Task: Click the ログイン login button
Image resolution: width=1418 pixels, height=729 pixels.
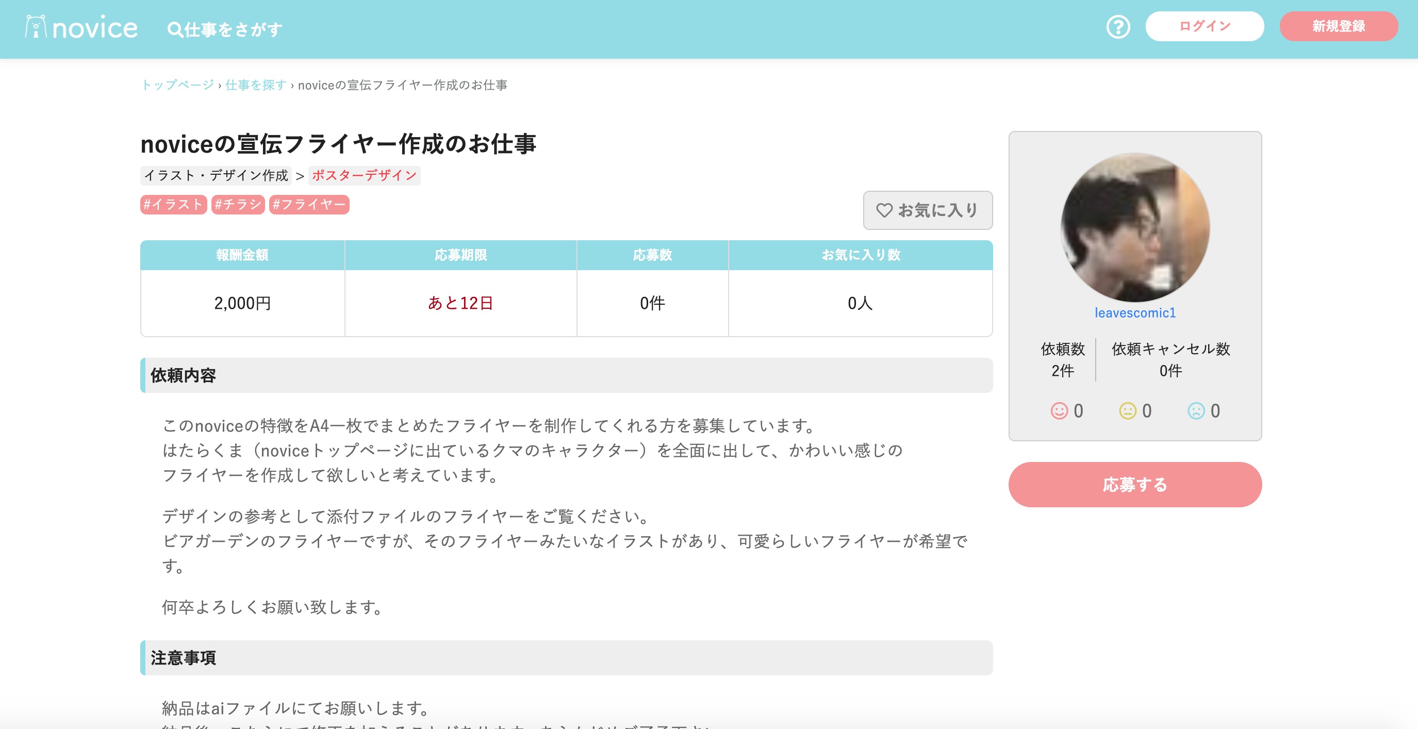Action: click(x=1204, y=26)
